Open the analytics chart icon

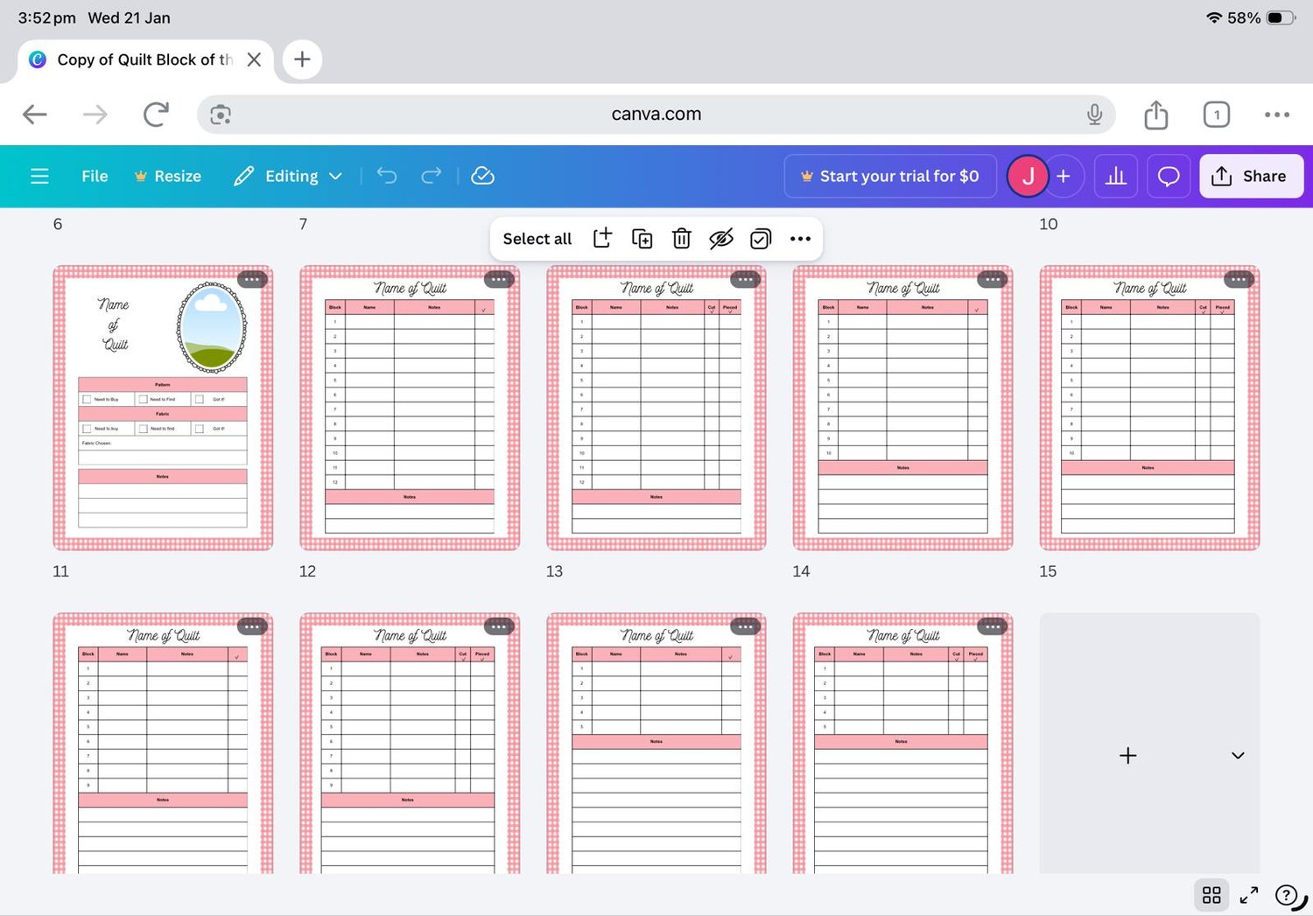pos(1116,176)
